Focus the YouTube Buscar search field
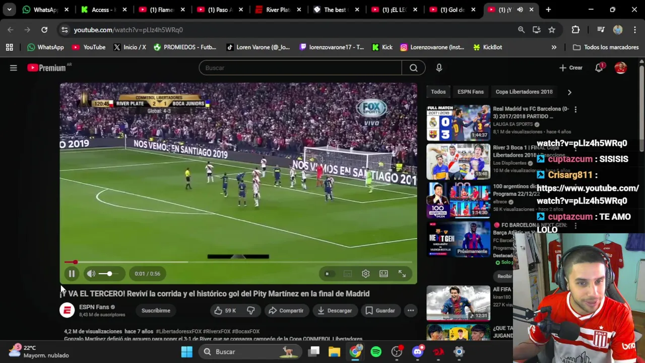This screenshot has height=363, width=645. 300,68
